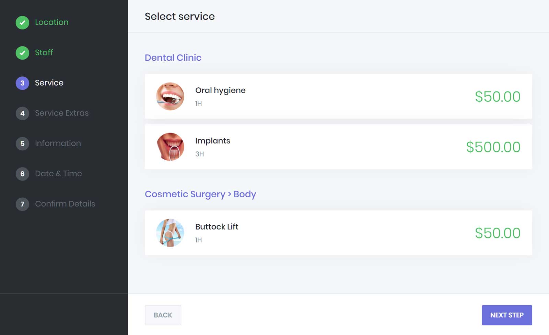Open the Date & Time step
This screenshot has height=335, width=549.
point(58,174)
